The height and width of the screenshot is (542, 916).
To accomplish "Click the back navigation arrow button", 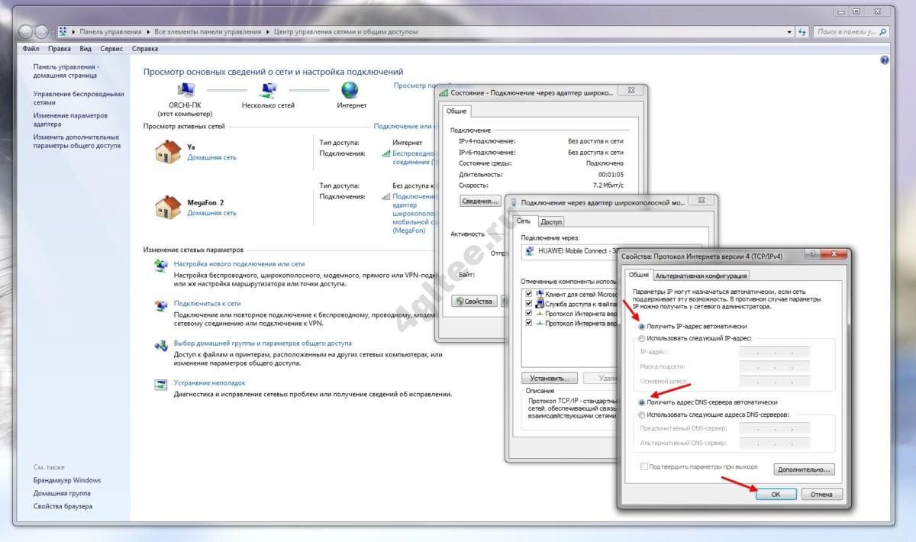I will (x=25, y=32).
